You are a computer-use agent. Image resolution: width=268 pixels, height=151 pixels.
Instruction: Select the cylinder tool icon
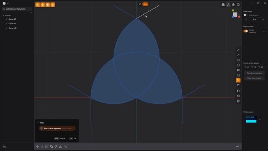[x=238, y=70]
